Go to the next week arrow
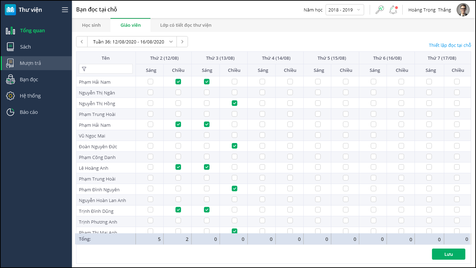 pyautogui.click(x=182, y=42)
